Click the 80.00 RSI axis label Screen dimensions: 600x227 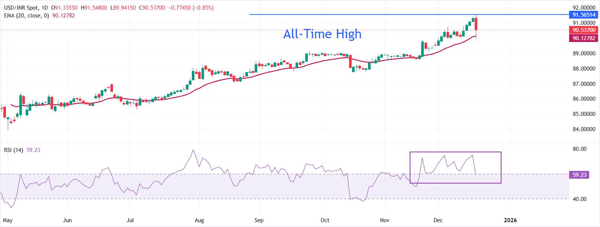point(580,149)
